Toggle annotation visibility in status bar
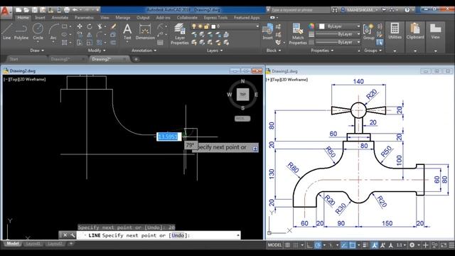The height and width of the screenshot is (256, 455). point(375,245)
